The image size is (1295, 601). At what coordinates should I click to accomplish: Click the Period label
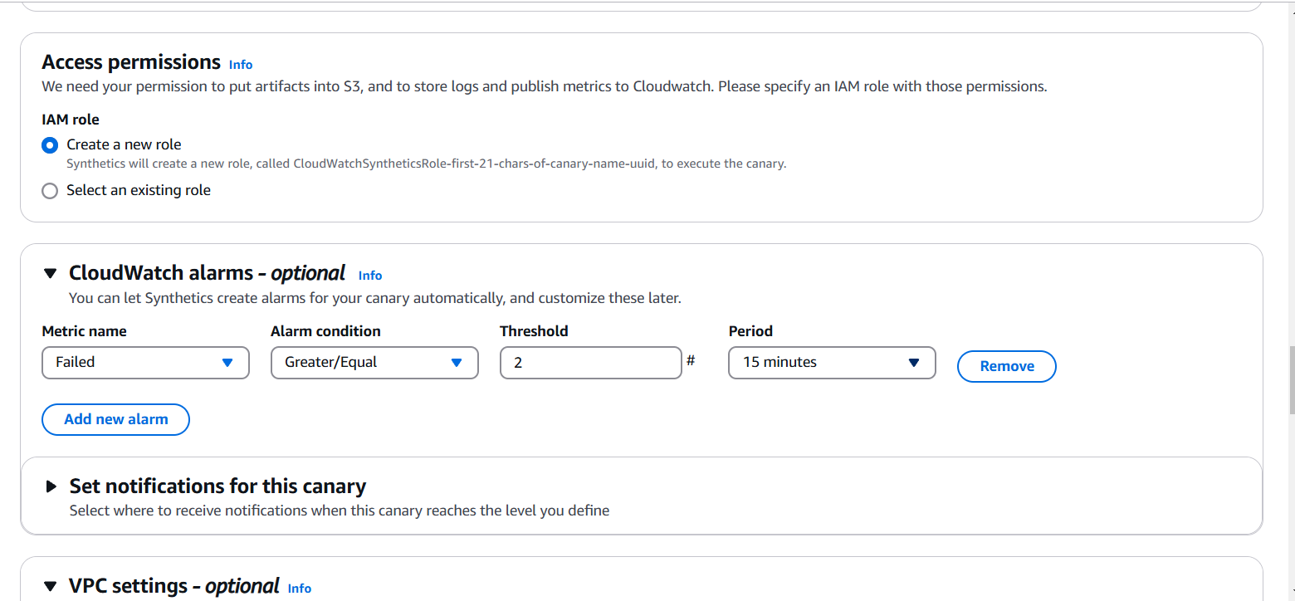(750, 331)
